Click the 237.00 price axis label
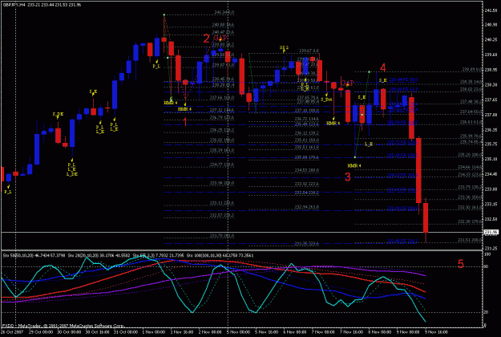The image size is (501, 337). click(x=491, y=115)
